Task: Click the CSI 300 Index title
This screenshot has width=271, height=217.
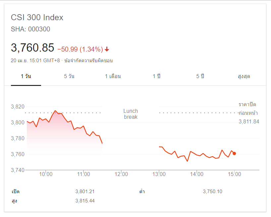Action: [37, 18]
